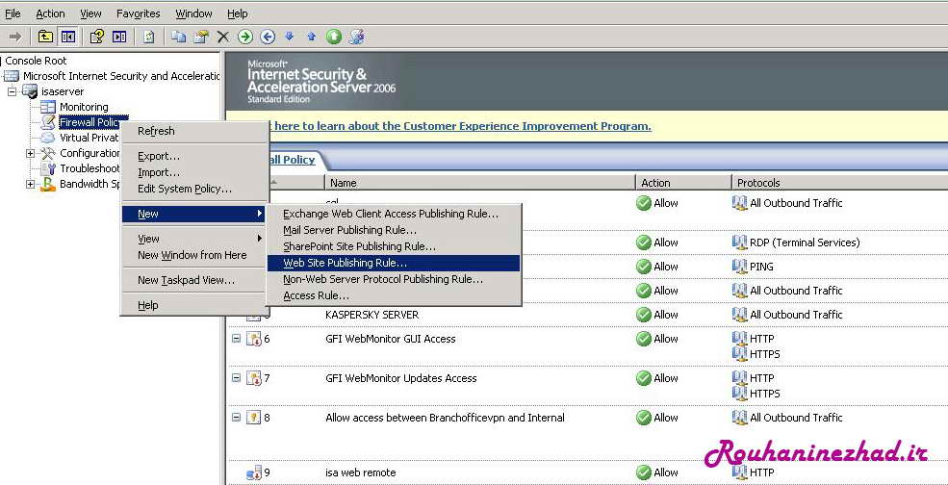This screenshot has height=485, width=948.
Task: Choose Import... from the context menu
Action: pos(194,172)
